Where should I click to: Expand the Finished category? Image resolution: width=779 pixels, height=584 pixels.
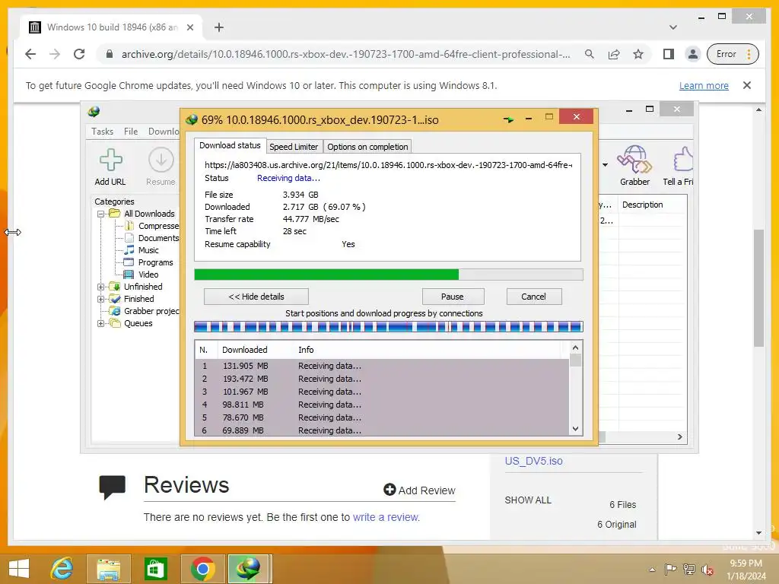101,299
